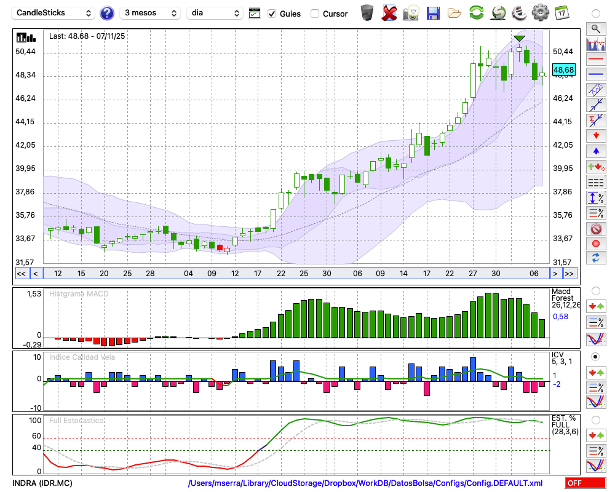Select the red horizontal line tool
Screen dimensions: 615x492
pyautogui.click(x=595, y=60)
